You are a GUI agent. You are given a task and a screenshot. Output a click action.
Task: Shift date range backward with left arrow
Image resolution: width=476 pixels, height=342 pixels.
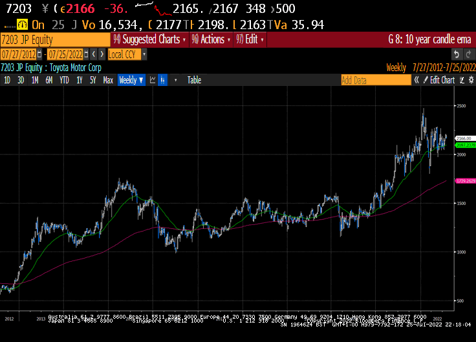(x=94, y=54)
